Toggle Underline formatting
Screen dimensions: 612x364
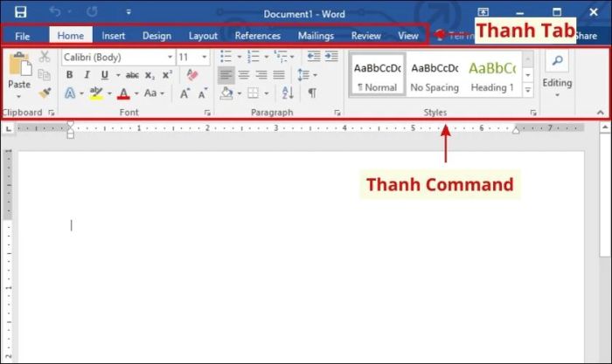104,75
